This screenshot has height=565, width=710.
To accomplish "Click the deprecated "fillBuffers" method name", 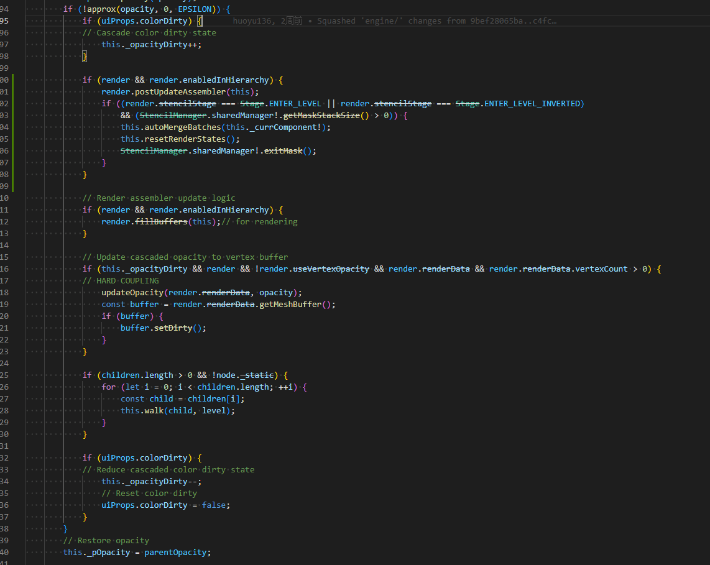I will point(161,221).
